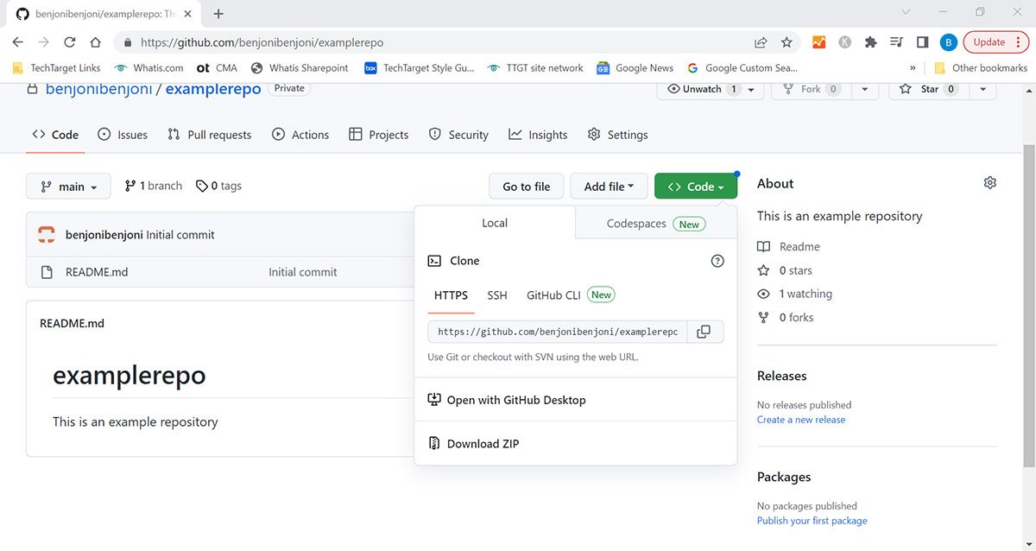The height and width of the screenshot is (551, 1036).
Task: Click the README.md file icon
Action: [47, 272]
